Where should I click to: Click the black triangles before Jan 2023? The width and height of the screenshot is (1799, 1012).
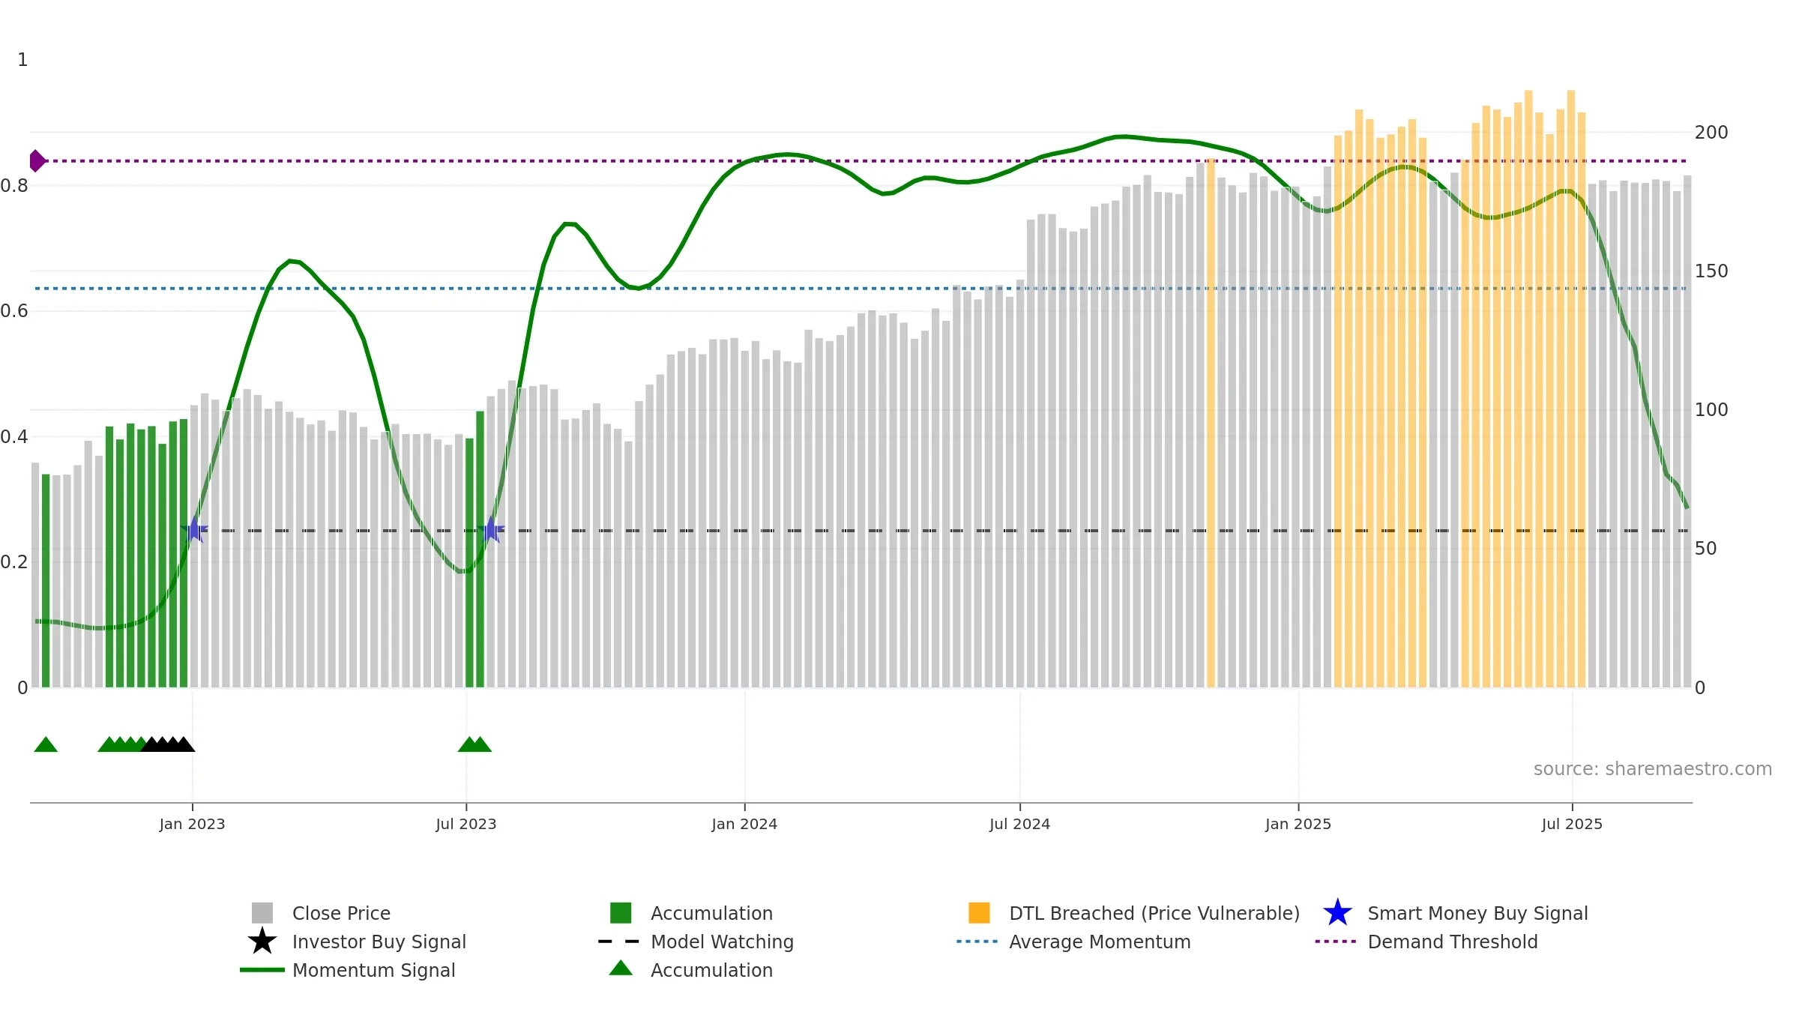pos(168,744)
